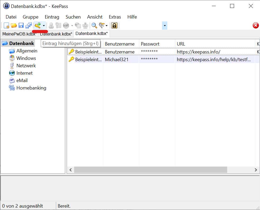Select the Allgemein group

point(27,51)
